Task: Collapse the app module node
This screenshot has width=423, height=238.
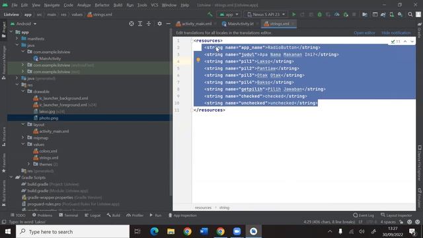Action: tap(11, 32)
